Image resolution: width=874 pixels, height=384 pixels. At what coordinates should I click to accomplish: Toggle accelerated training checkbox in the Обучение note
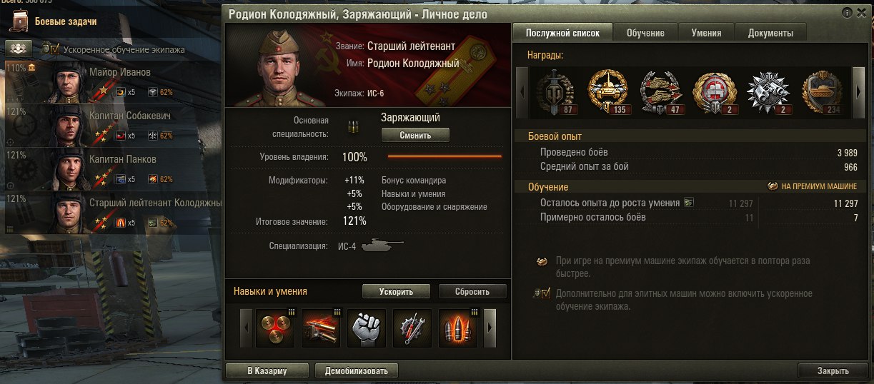(547, 293)
